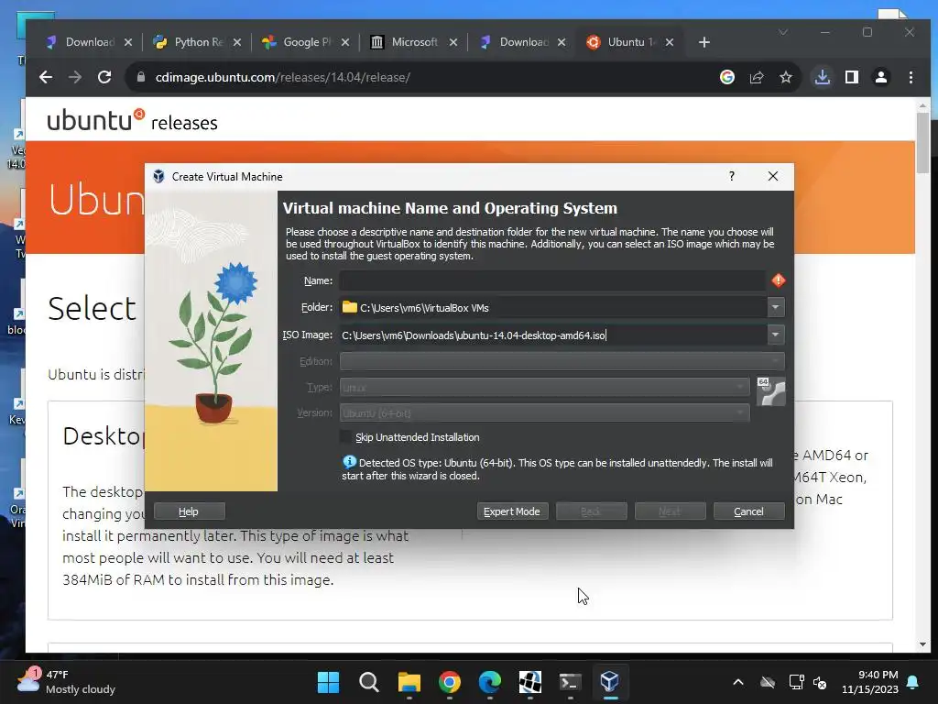Open a new Chrome tab
This screenshot has width=938, height=704.
tap(704, 42)
